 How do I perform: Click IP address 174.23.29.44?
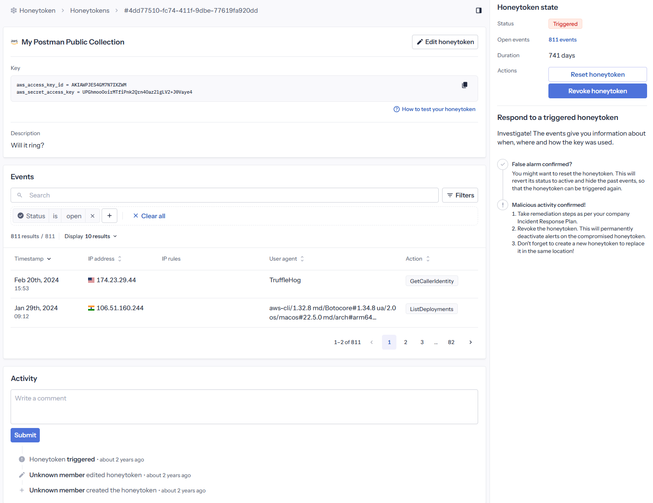(x=116, y=280)
